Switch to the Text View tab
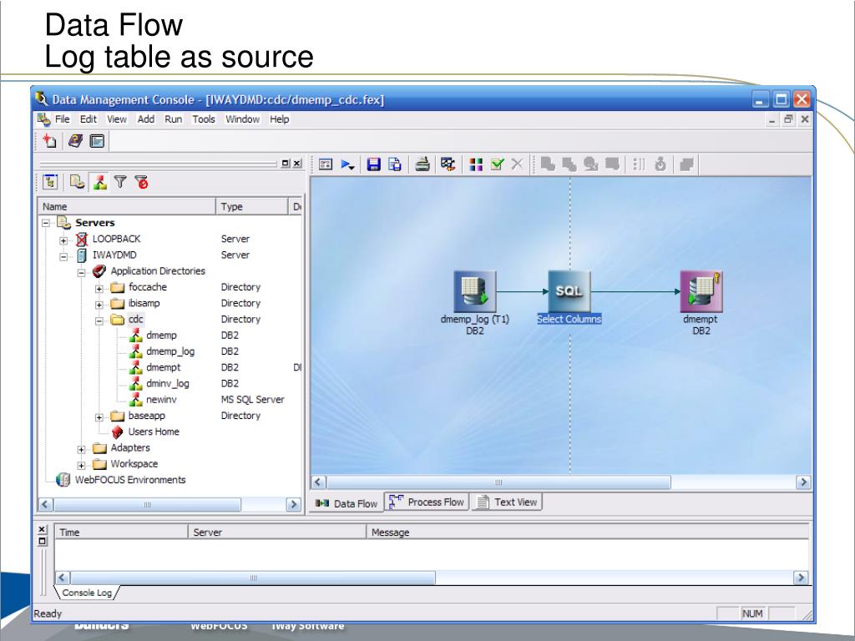The image size is (855, 641). (507, 502)
